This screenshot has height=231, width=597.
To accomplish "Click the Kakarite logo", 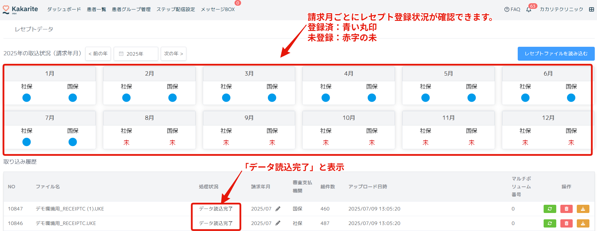I will pyautogui.click(x=20, y=9).
